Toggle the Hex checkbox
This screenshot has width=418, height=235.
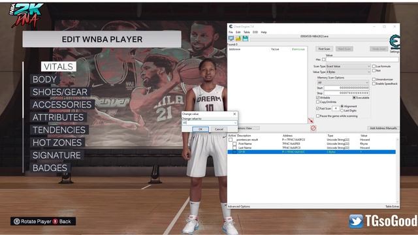[324, 59]
